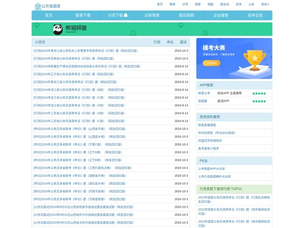Screen dimensions: 304x228
Task: Expand the 其他 dropdown in top navigation
Action: [265, 4]
